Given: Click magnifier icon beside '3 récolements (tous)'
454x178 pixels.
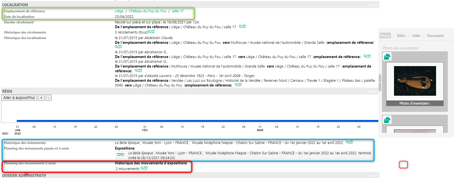Looking at the screenshot, I should pos(149,32).
